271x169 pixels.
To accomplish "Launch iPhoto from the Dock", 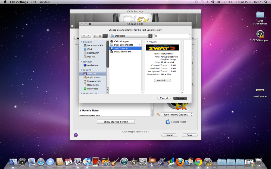I will coord(106,162).
